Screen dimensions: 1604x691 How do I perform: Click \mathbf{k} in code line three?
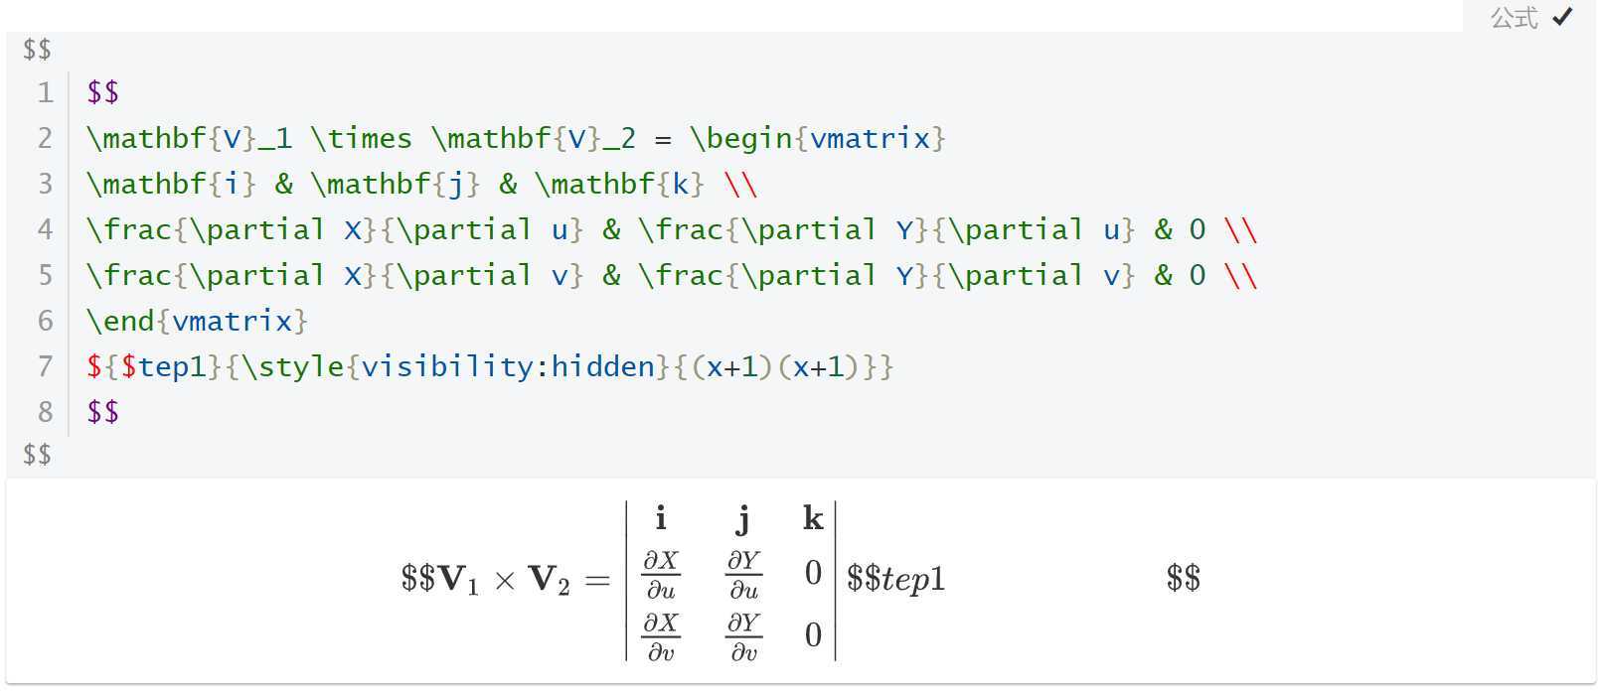(x=620, y=184)
